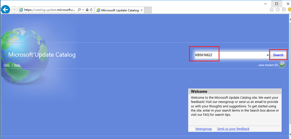The image size is (291, 139).
Task: Refresh the page with reload icon
Action: 91,10
